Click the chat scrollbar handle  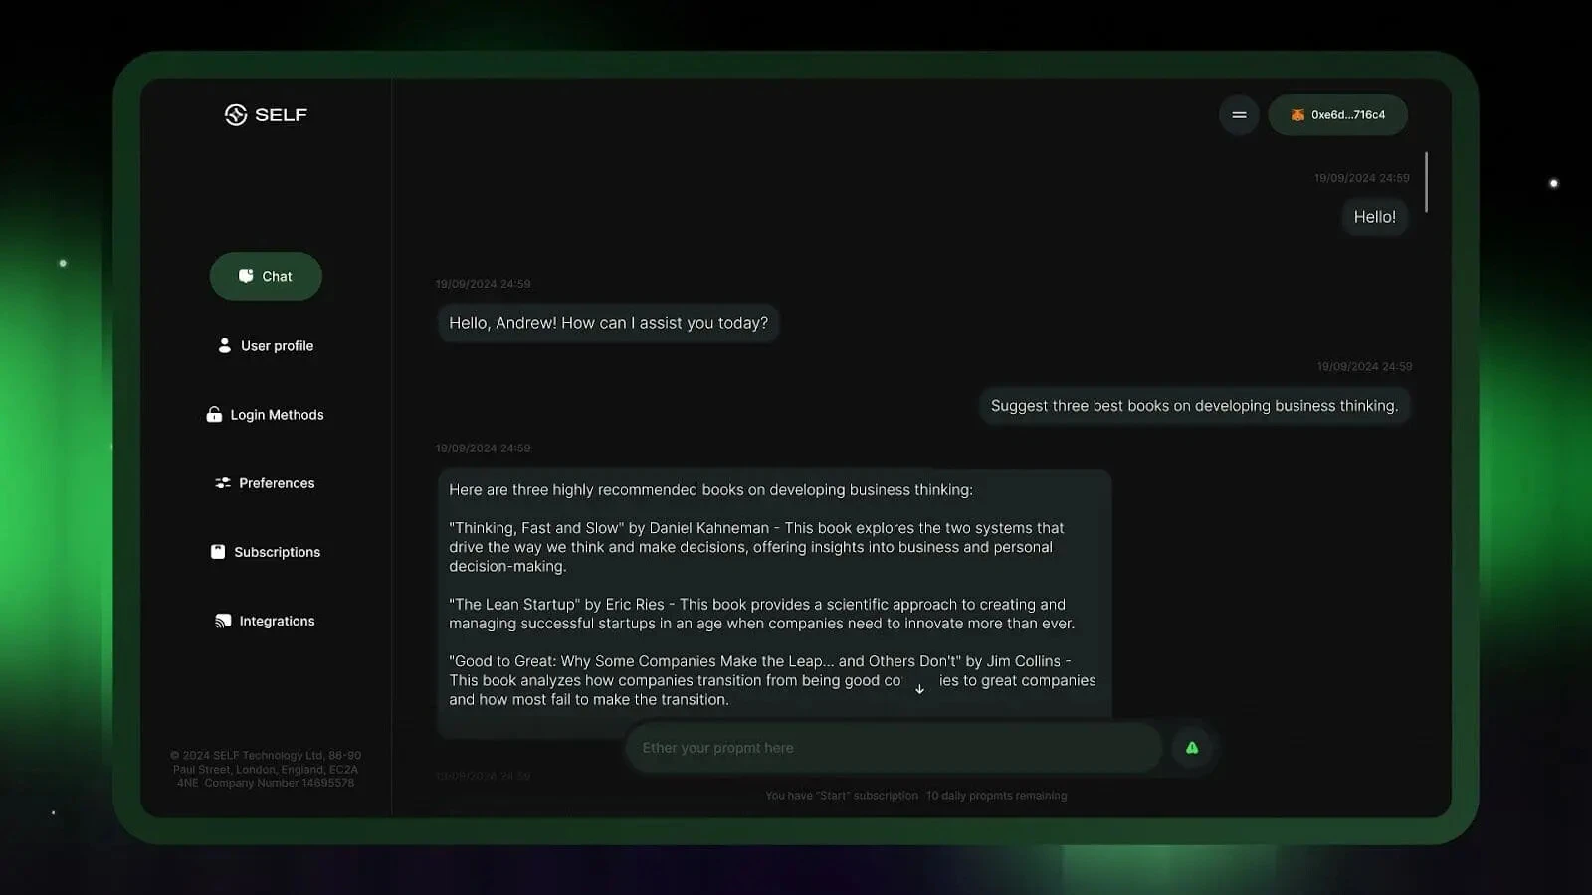coord(1426,182)
